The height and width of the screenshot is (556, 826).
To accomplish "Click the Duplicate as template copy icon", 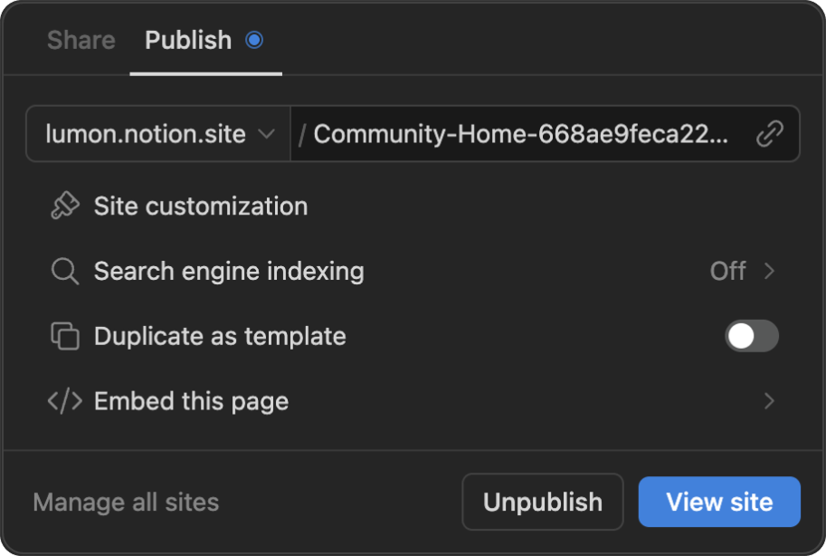I will [x=65, y=336].
